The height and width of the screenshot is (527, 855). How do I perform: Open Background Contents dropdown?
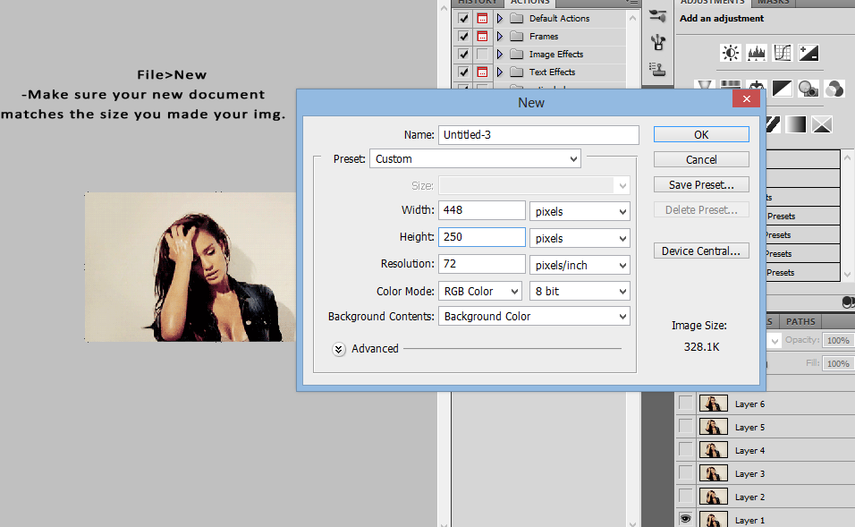click(x=534, y=316)
